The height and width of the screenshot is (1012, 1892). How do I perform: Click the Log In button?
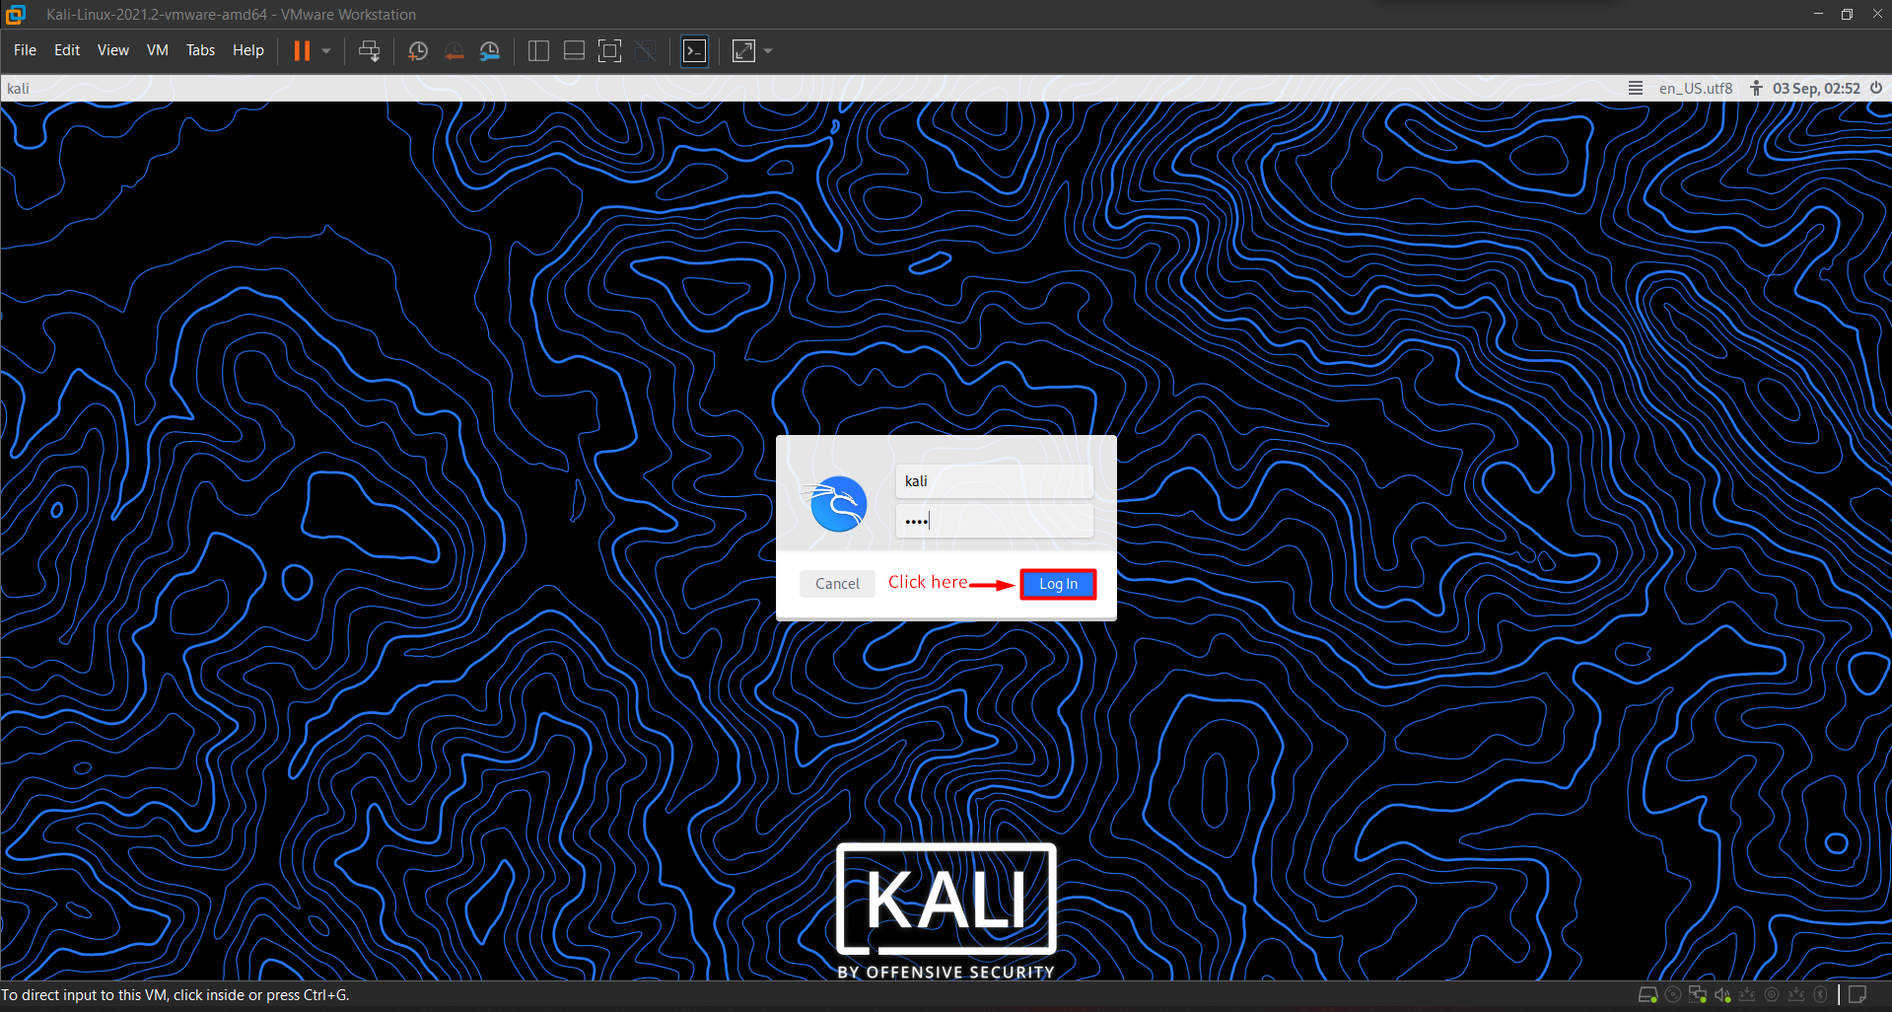(x=1058, y=584)
